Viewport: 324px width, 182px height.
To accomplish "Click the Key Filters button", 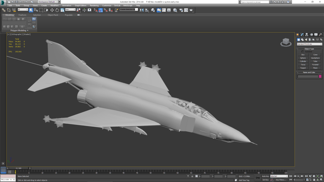I will tap(280, 180).
